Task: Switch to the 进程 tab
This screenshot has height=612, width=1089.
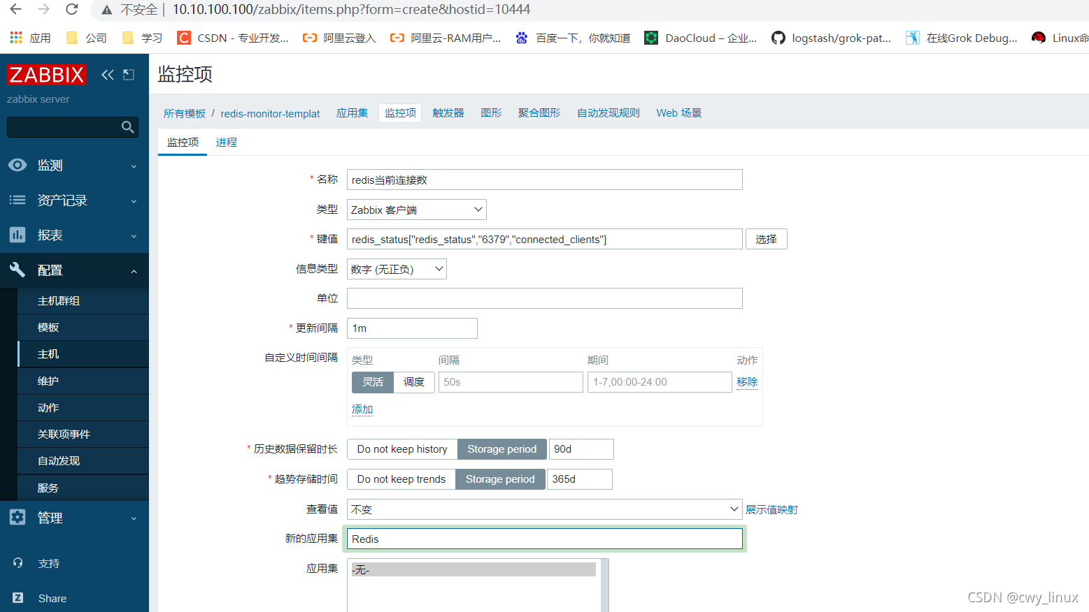Action: tap(227, 142)
